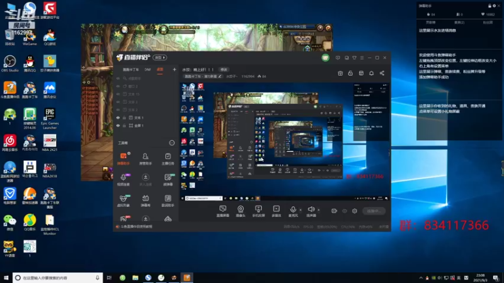Open NBA 2K21 desktop shortcut

(x=50, y=143)
